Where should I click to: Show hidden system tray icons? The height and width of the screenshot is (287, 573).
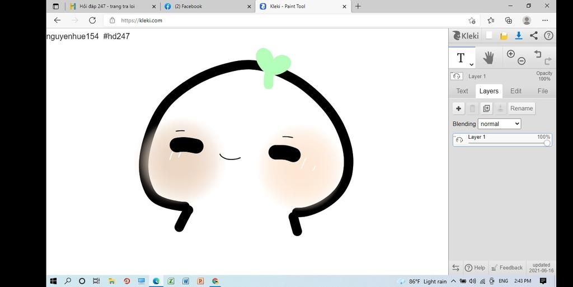453,281
